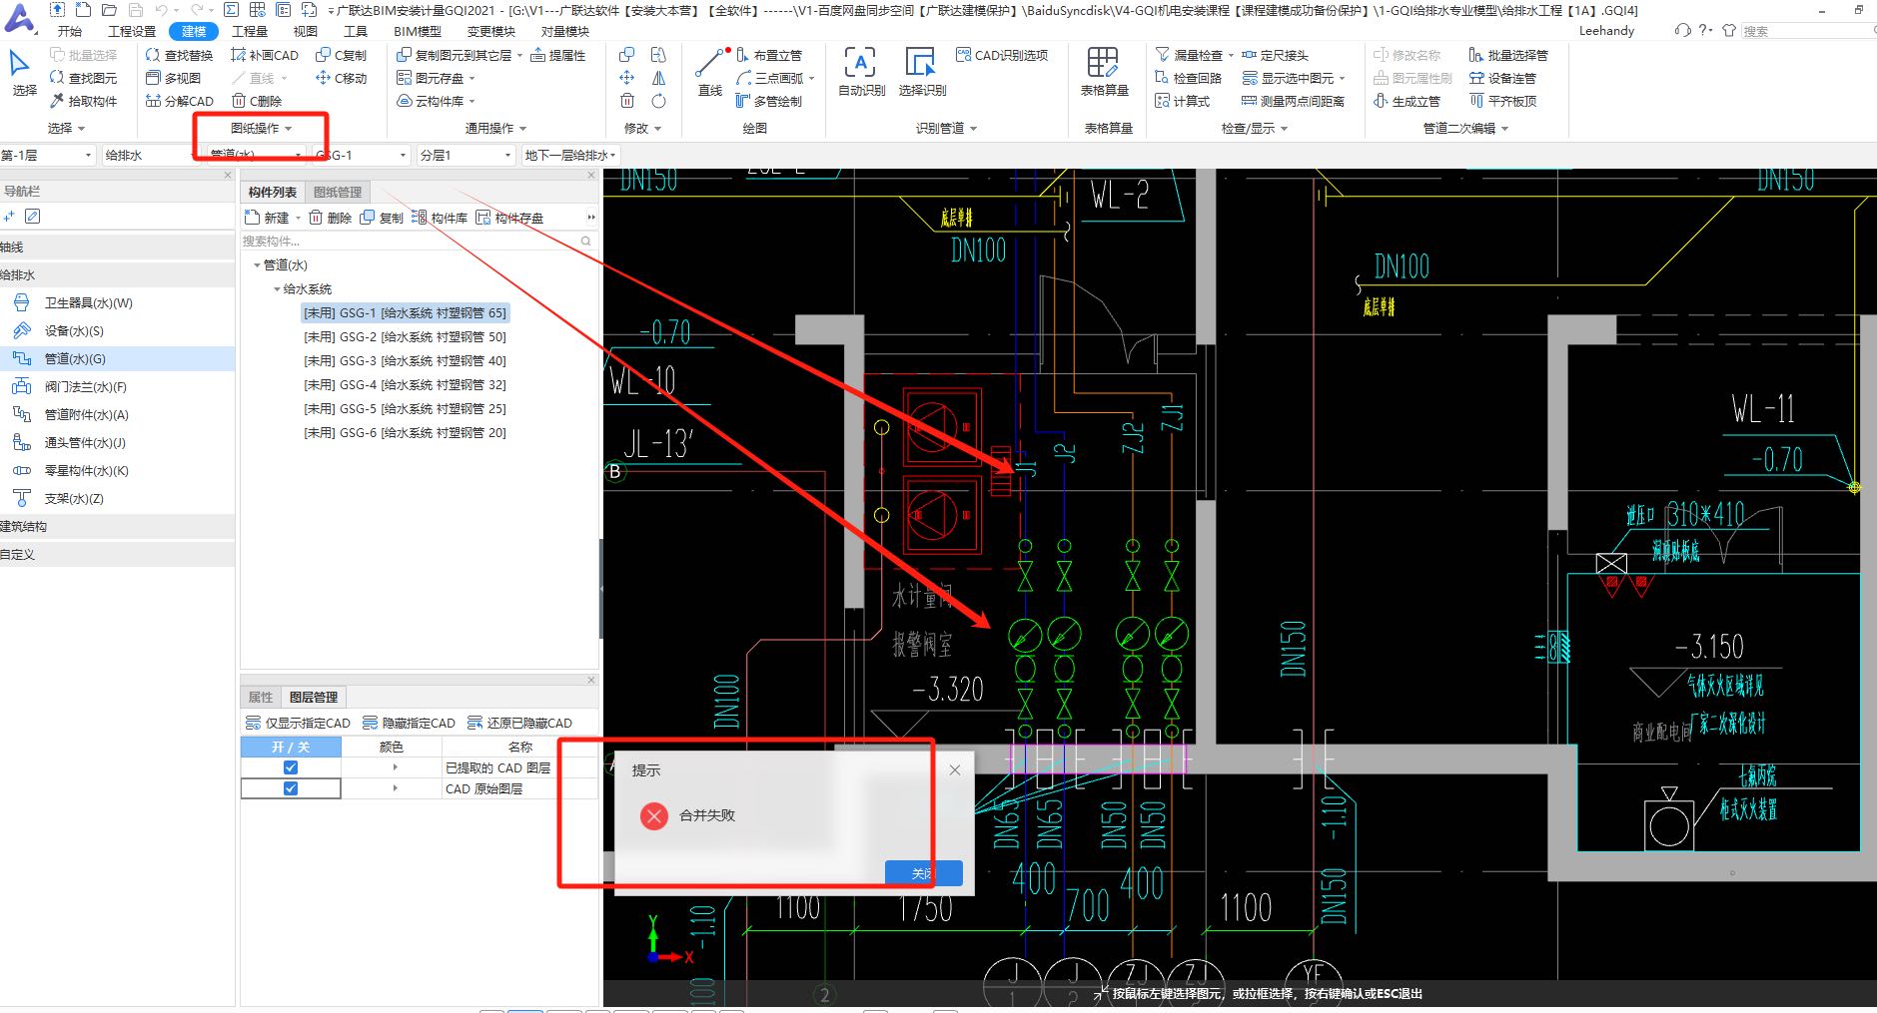Image resolution: width=1877 pixels, height=1013 pixels.
Task: Click 多管绘制 tool
Action: (x=768, y=101)
